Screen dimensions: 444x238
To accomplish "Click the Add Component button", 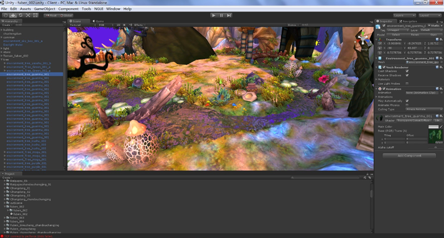I will tap(408, 155).
